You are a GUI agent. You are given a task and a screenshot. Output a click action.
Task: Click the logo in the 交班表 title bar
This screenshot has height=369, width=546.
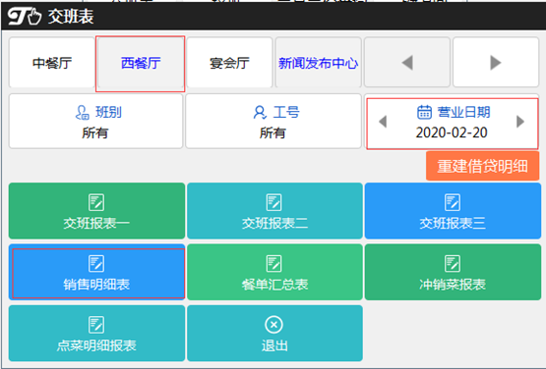25,16
